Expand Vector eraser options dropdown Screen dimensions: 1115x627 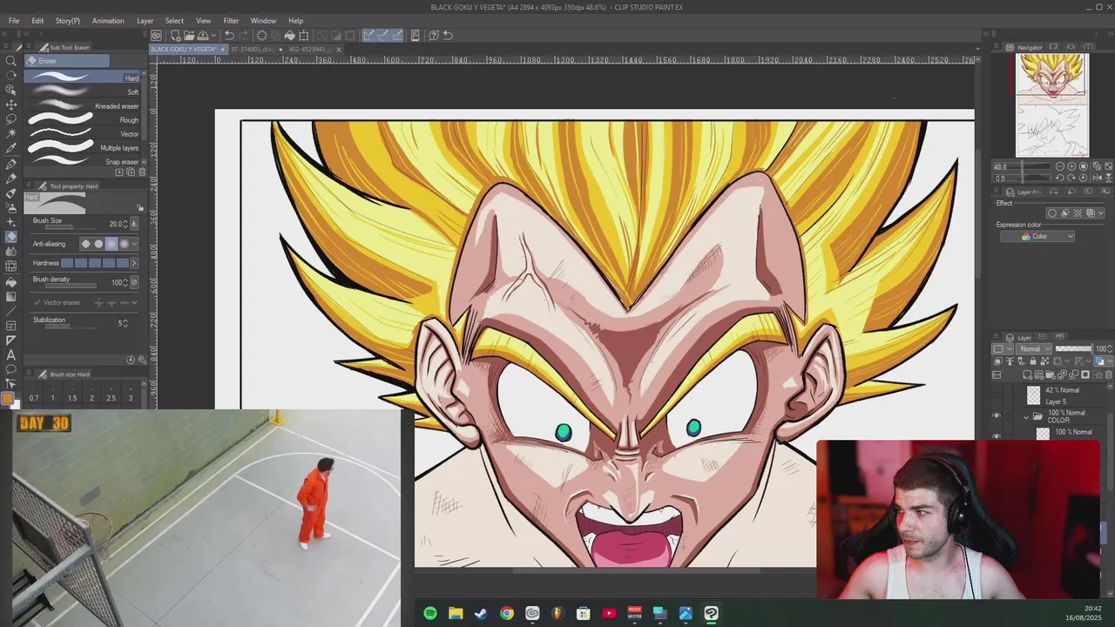(x=134, y=302)
